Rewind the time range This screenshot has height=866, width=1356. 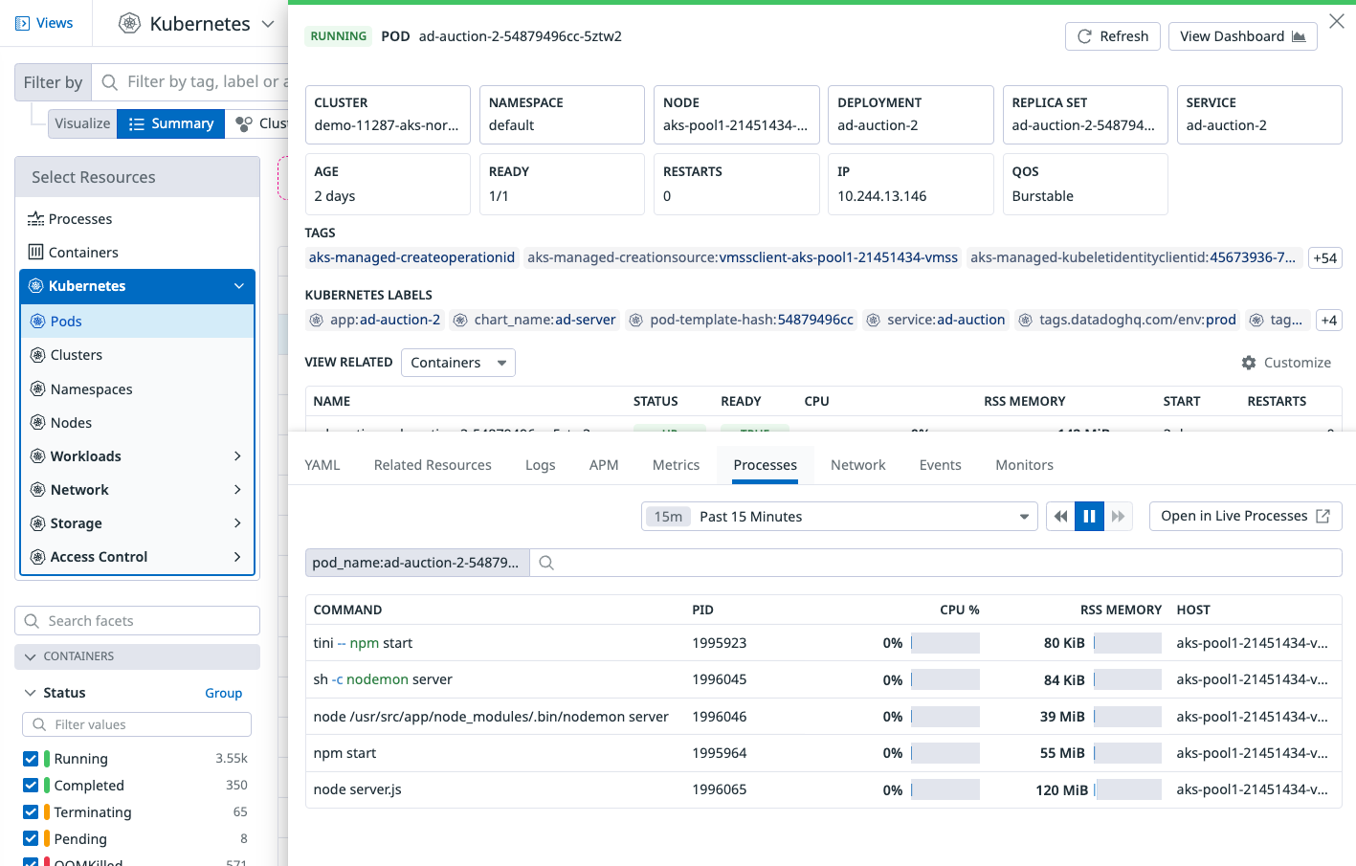coord(1060,517)
